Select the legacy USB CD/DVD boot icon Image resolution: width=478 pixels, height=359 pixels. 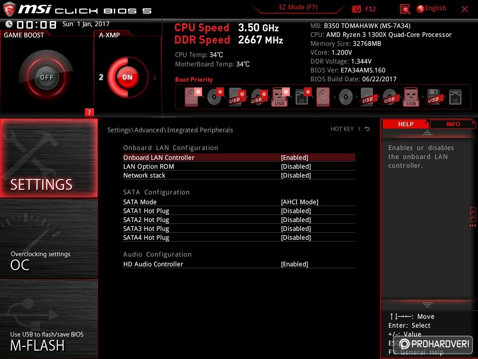(389, 97)
